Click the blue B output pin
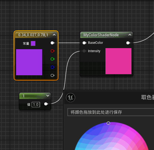The width and height of the screenshot is (154, 150). click(52, 67)
